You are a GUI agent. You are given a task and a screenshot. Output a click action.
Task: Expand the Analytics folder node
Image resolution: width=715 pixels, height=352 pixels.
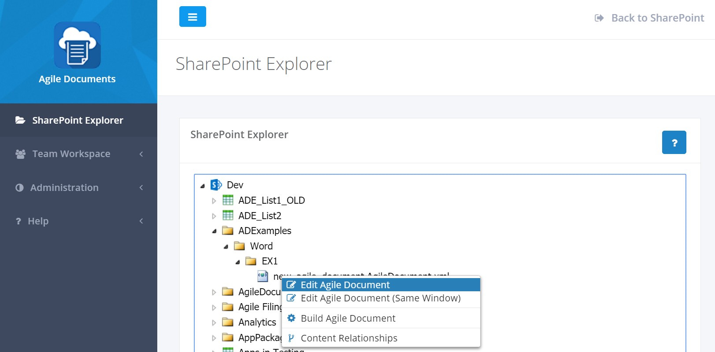click(214, 323)
